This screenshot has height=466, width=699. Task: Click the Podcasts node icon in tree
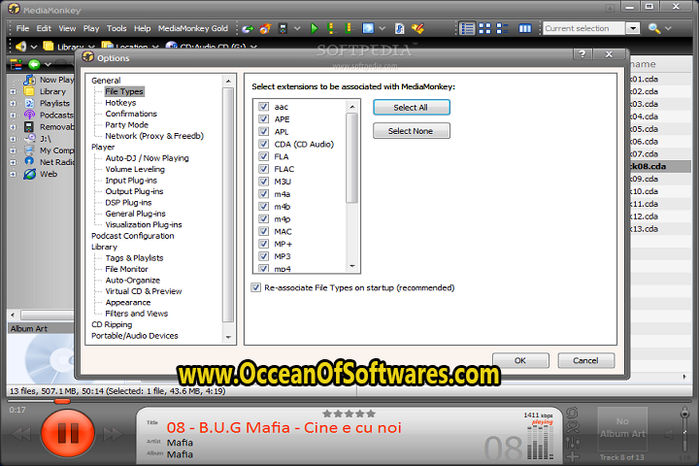coord(29,116)
